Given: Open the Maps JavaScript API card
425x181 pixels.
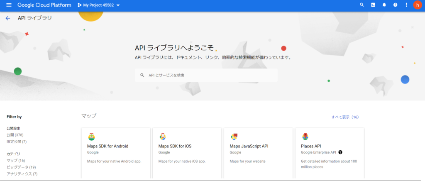Looking at the screenshot, I should [258, 153].
